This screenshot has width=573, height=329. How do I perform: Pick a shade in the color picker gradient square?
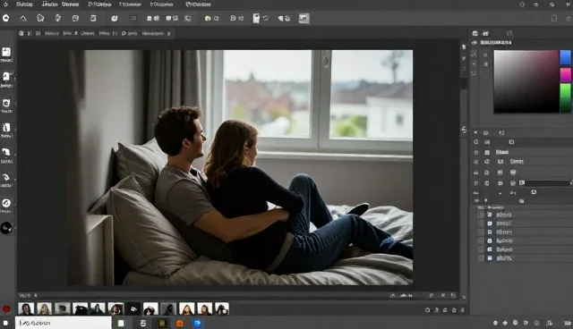(526, 81)
